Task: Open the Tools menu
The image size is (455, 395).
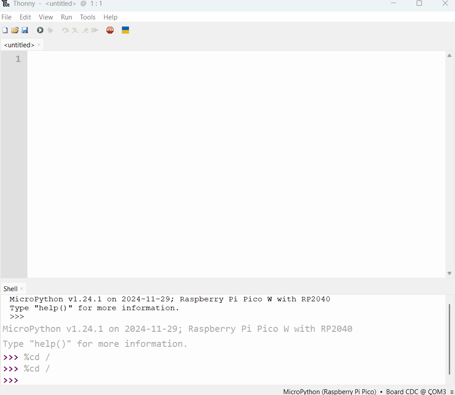Action: 87,17
